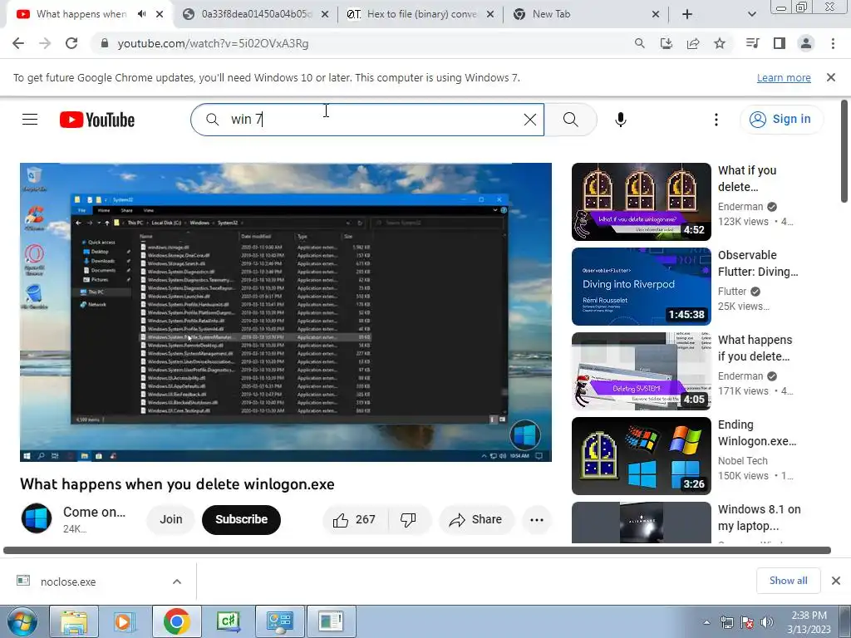Close the Hex to file tab
Image resolution: width=851 pixels, height=638 pixels.
[x=489, y=15]
